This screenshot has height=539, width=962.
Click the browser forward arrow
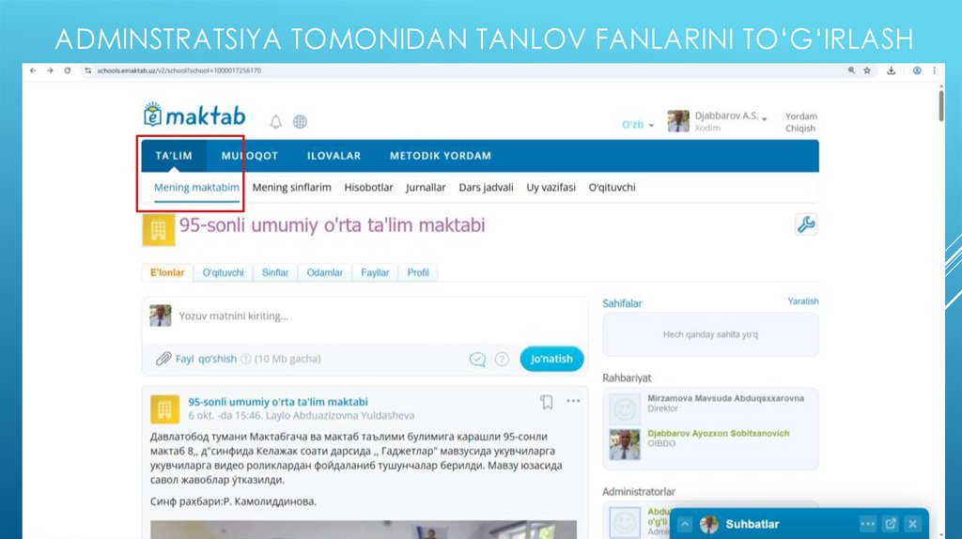51,70
